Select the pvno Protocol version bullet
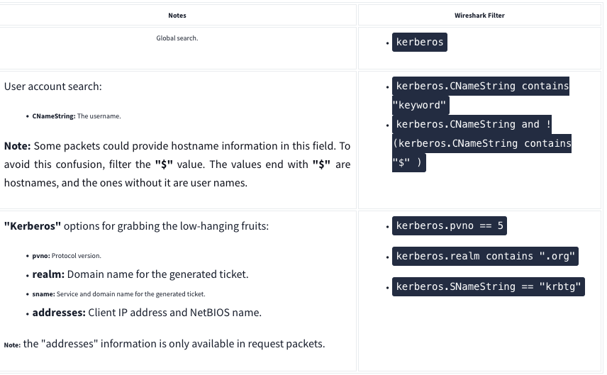607x375 pixels. [68, 255]
